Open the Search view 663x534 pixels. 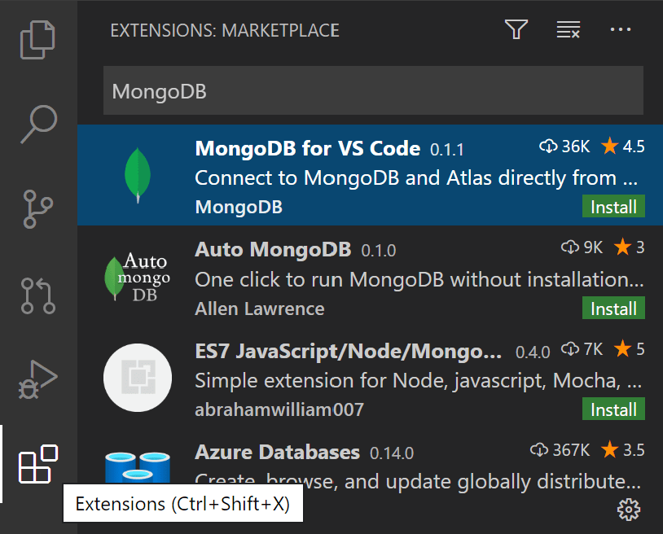point(37,124)
